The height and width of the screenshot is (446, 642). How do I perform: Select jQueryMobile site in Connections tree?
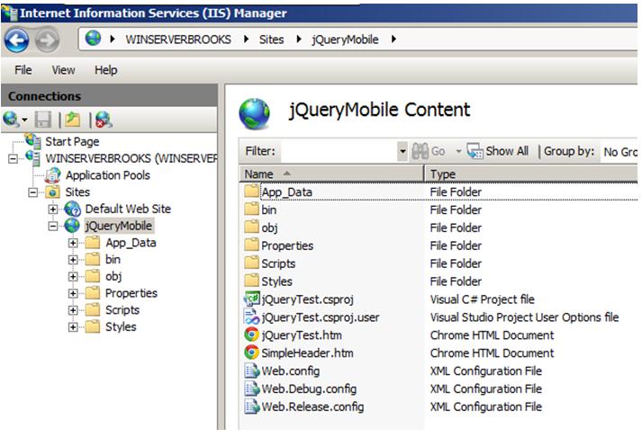click(118, 226)
